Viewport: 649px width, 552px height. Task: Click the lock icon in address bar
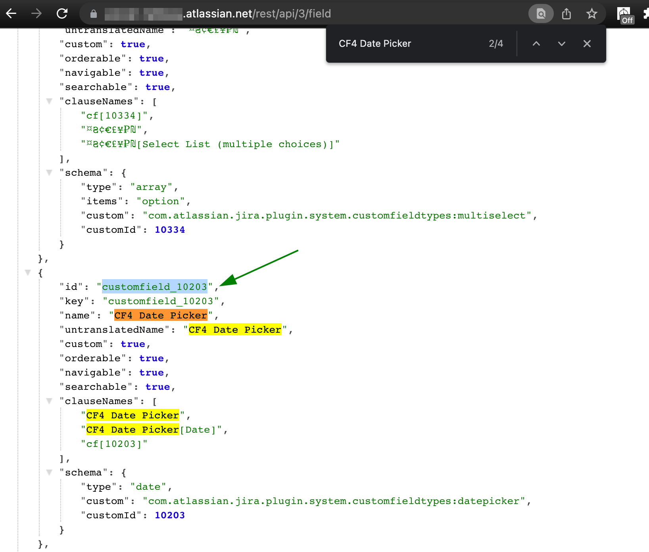pos(94,14)
